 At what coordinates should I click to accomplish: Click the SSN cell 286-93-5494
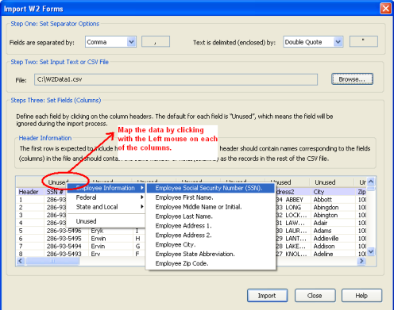tap(64, 246)
